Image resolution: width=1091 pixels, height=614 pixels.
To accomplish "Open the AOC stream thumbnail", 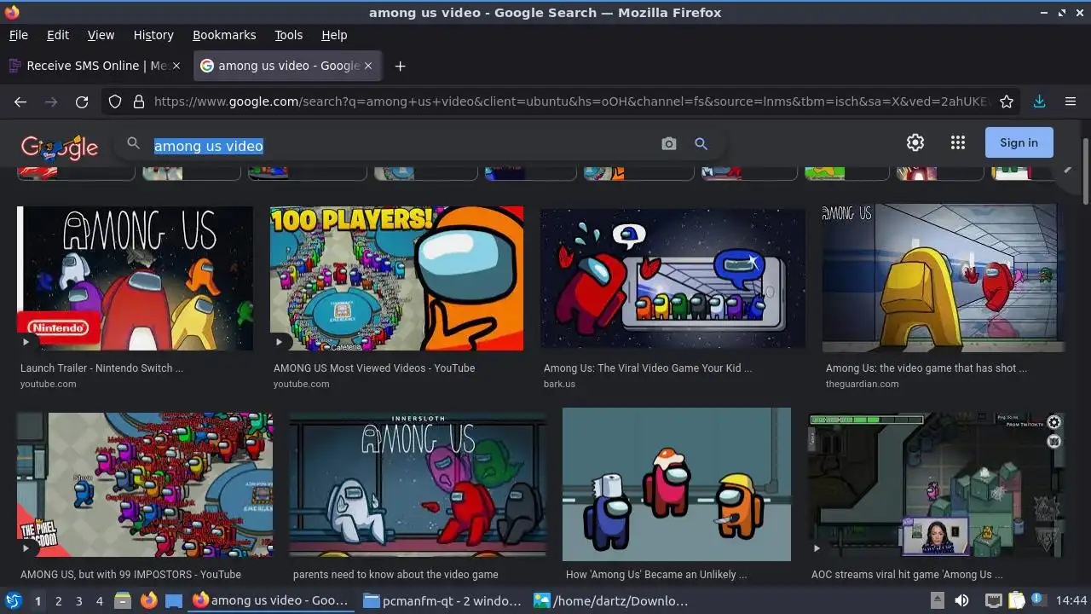I will tap(936, 484).
